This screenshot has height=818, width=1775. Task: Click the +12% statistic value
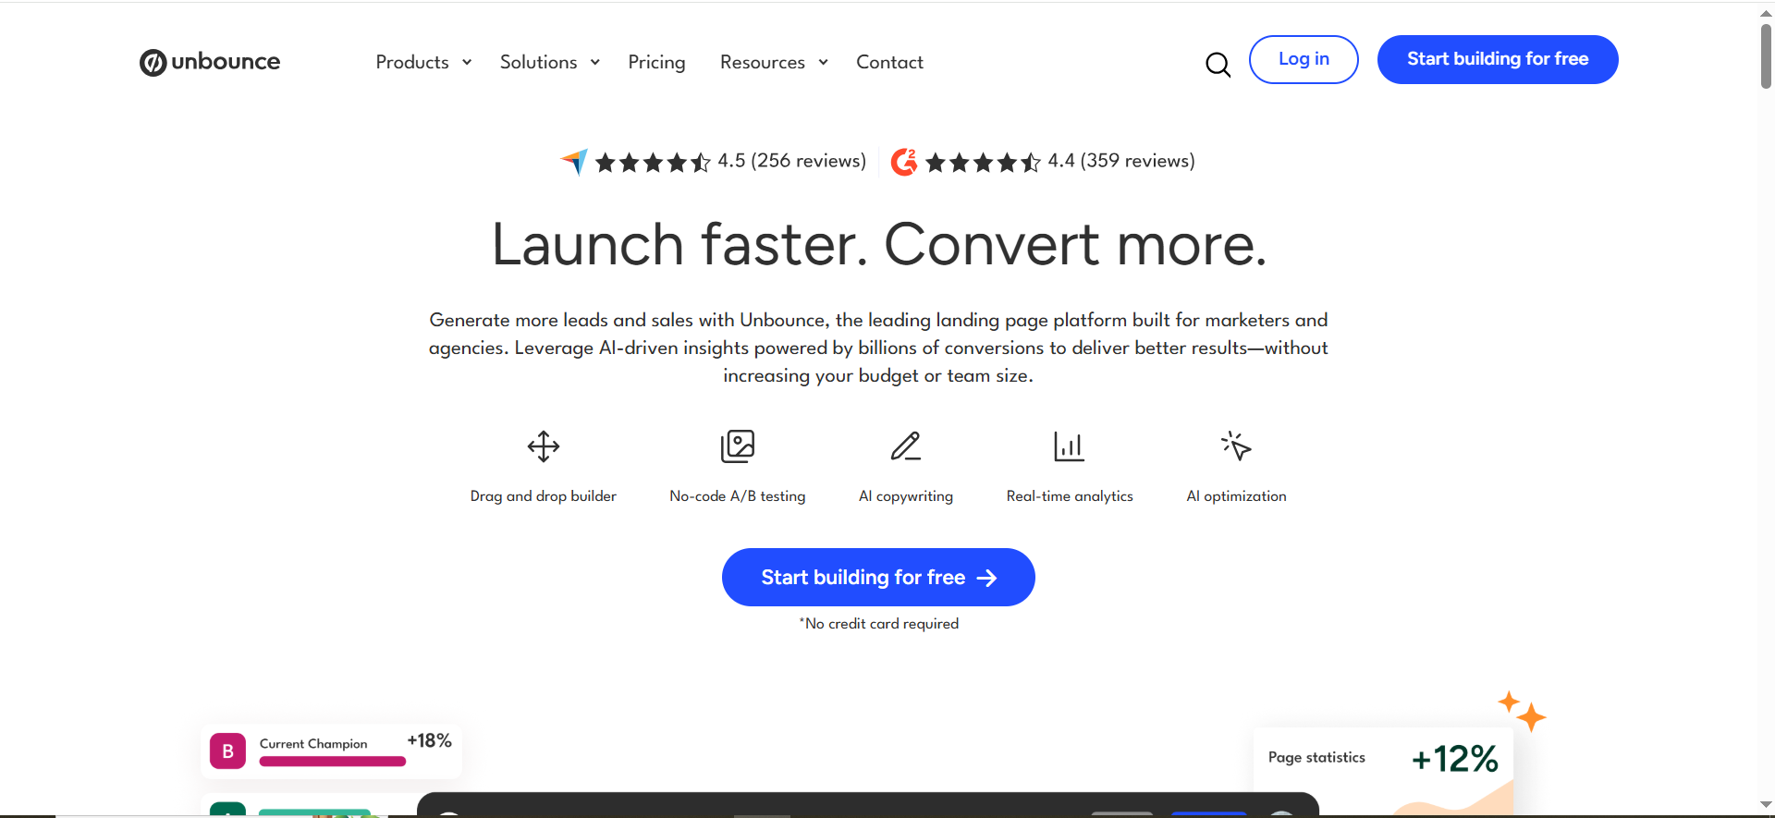coord(1455,759)
